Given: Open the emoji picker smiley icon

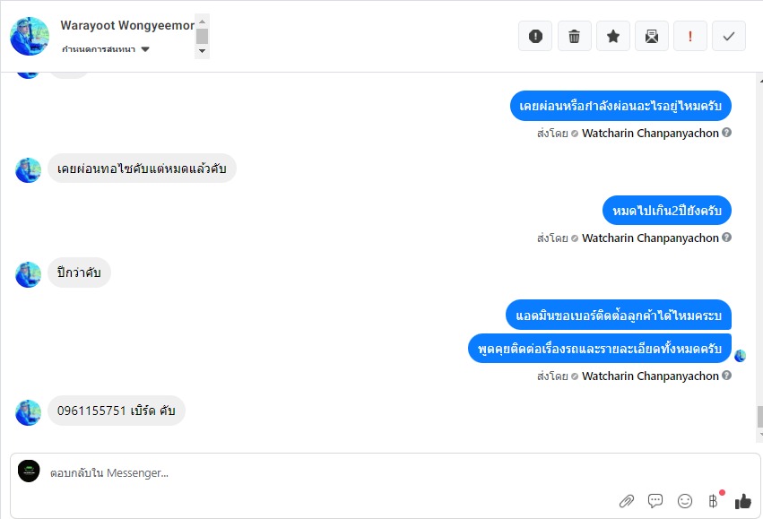Looking at the screenshot, I should pyautogui.click(x=685, y=501).
